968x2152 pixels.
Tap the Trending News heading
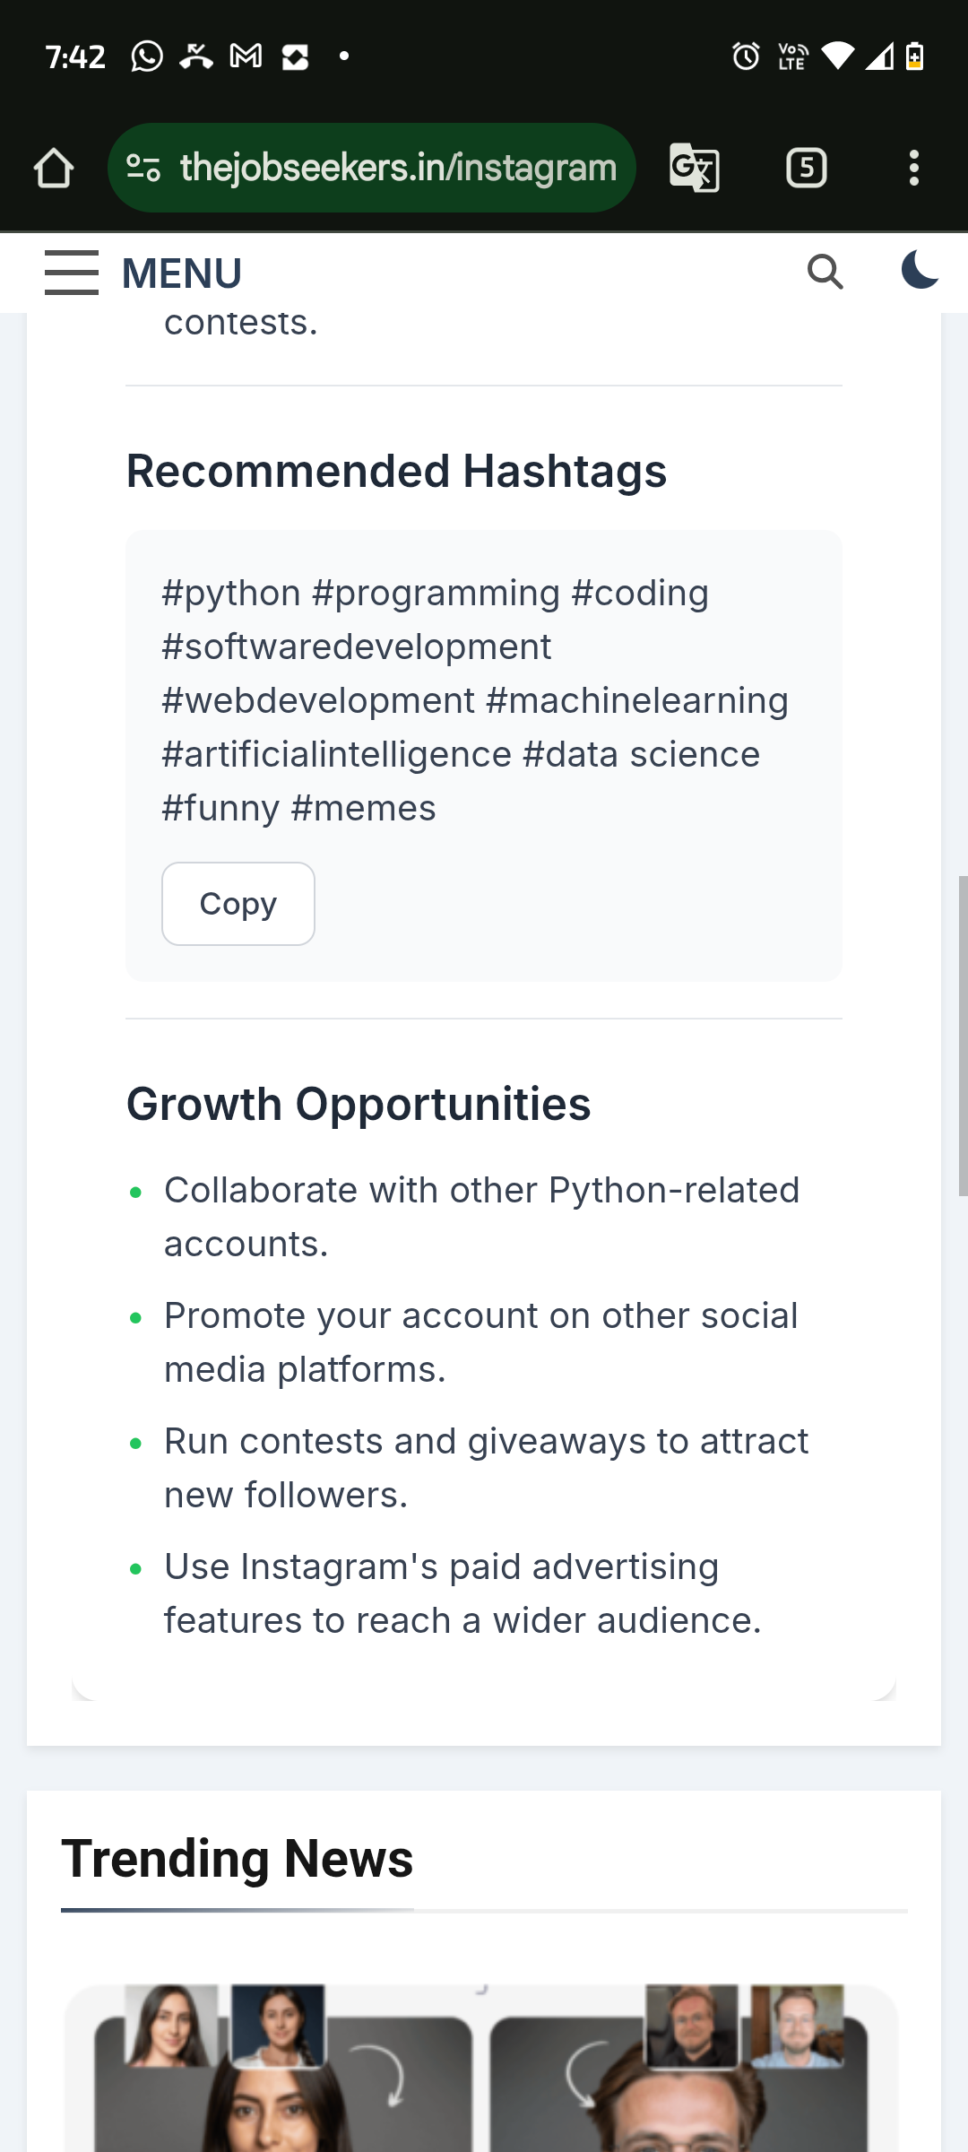[238, 1859]
